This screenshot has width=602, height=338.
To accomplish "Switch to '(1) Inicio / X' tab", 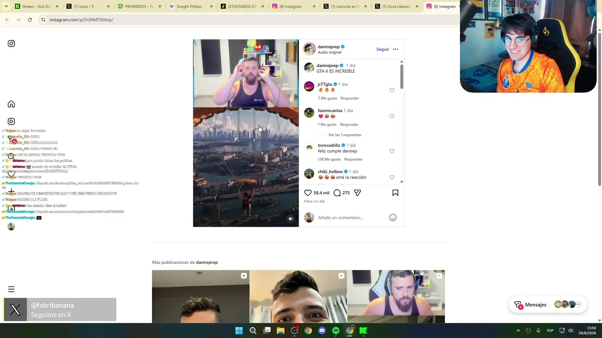I will [88, 7].
